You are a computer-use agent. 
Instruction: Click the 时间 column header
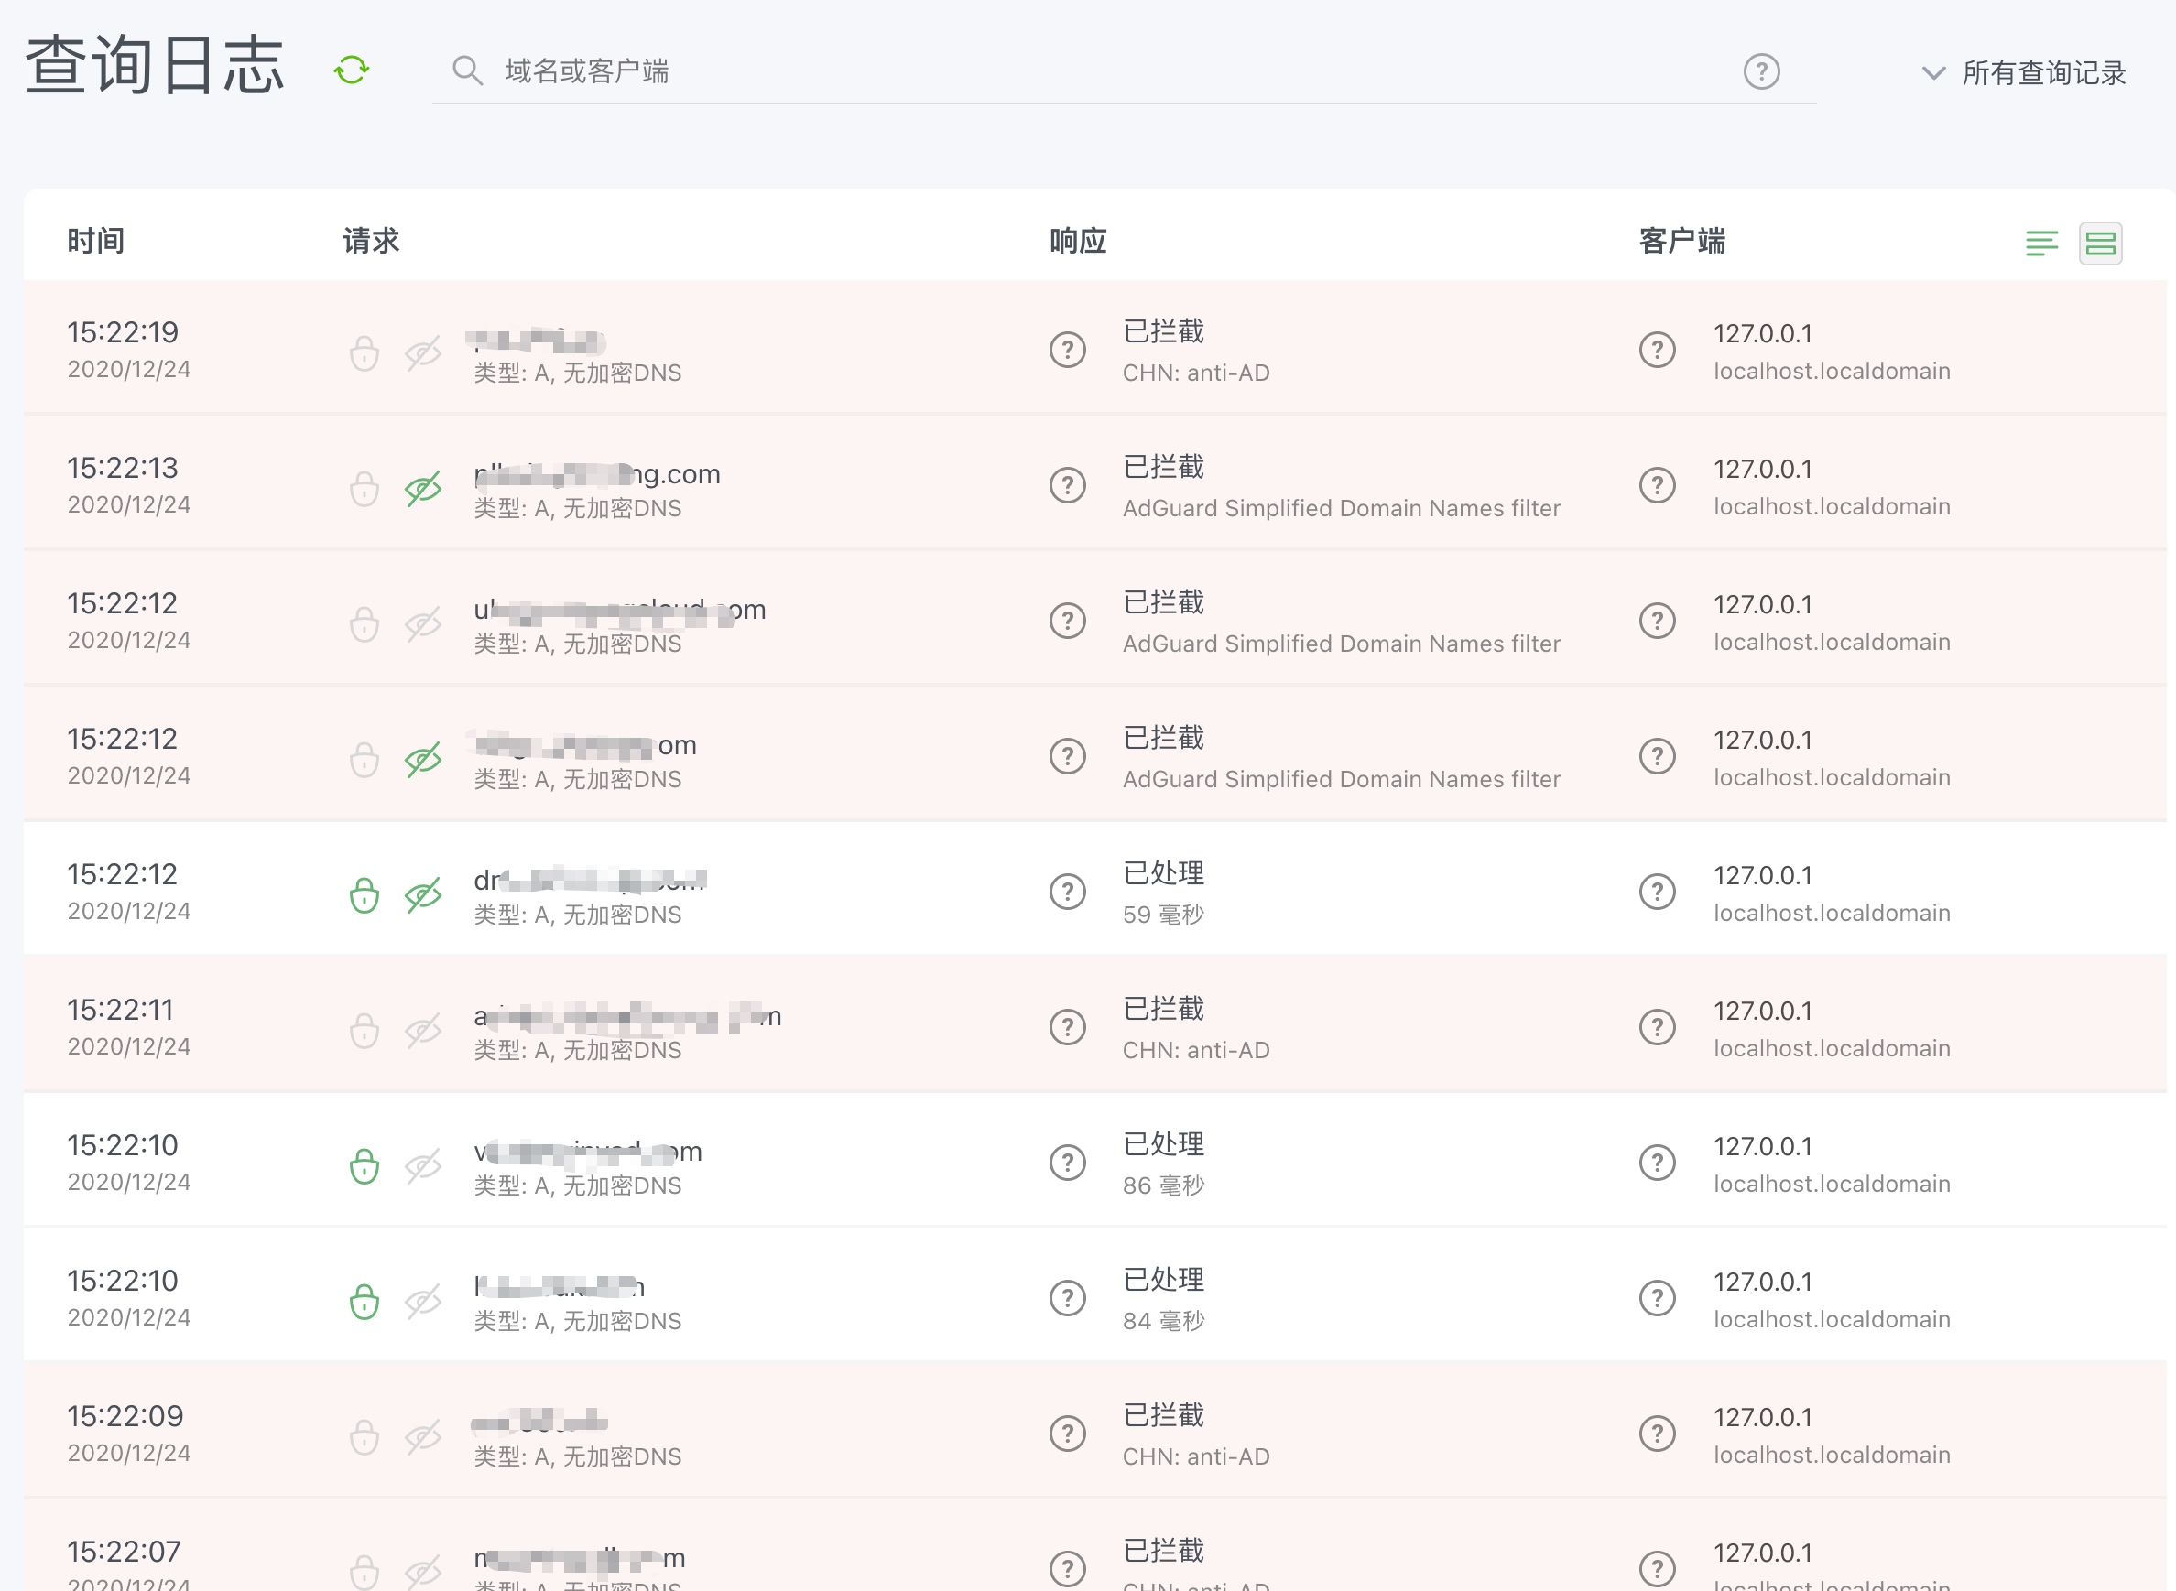pos(95,241)
